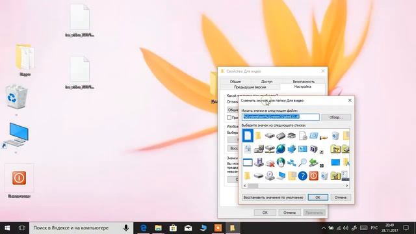The width and height of the screenshot is (416, 234).
Task: Open the Start menu
Action: [x=7, y=228]
